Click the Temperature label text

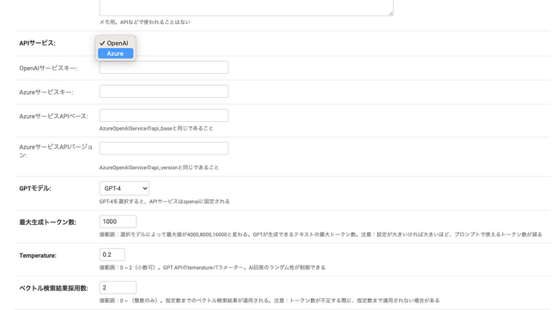[38, 256]
